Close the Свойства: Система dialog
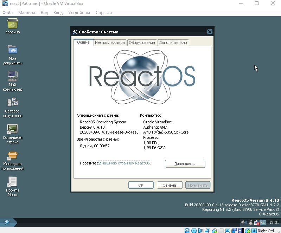This screenshot has width=281, height=233. 210,32
